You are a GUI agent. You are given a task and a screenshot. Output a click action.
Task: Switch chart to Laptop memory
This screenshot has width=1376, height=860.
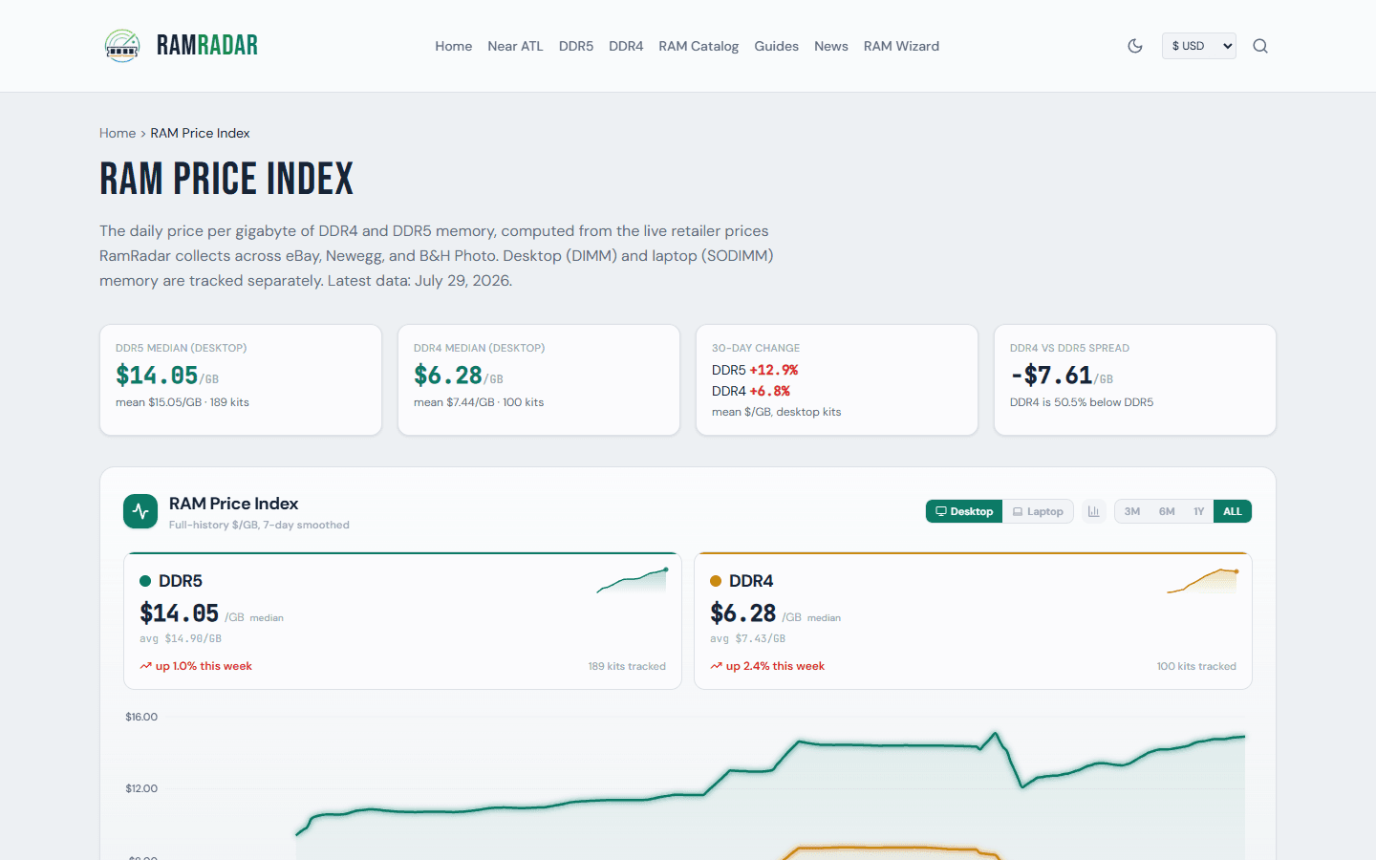tap(1038, 511)
